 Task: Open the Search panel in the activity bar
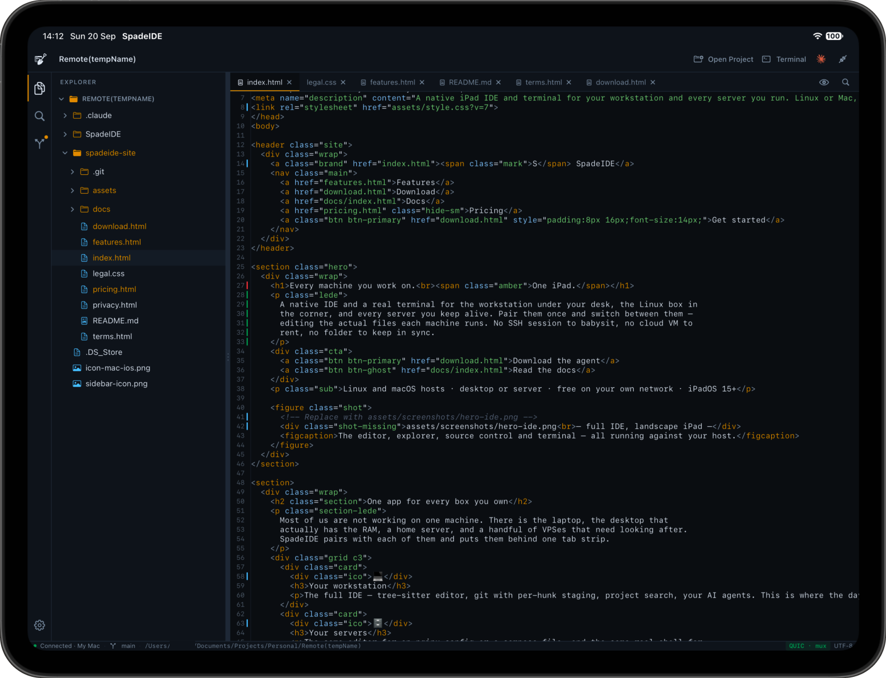coord(39,116)
